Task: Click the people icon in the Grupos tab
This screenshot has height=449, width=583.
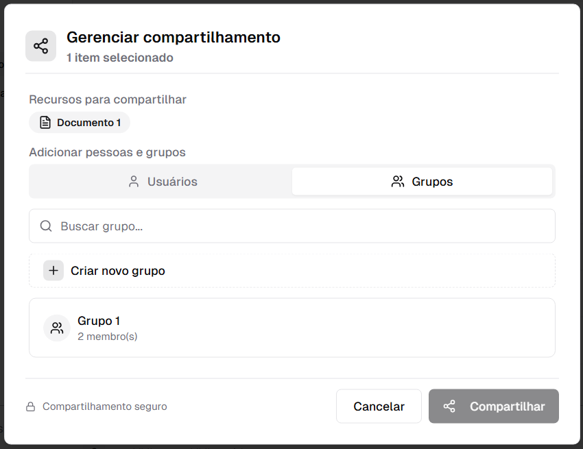Action: click(x=398, y=182)
